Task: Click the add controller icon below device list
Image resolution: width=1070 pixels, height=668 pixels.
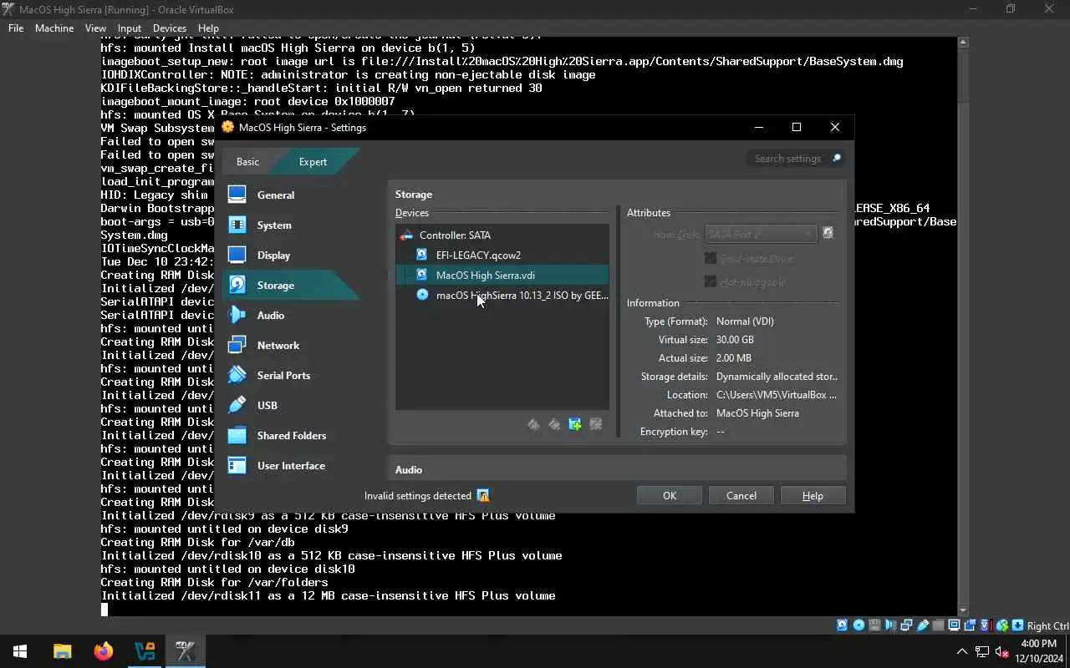Action: [x=533, y=424]
